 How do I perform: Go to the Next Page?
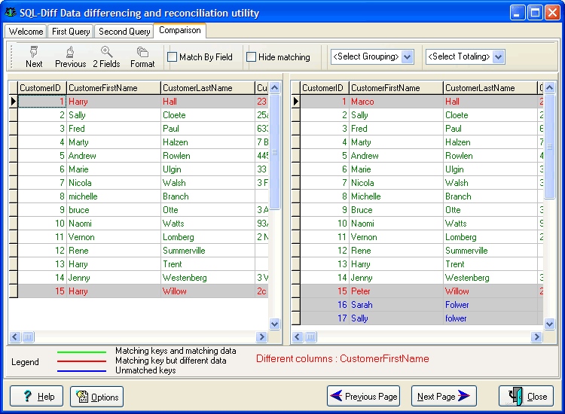444,396
